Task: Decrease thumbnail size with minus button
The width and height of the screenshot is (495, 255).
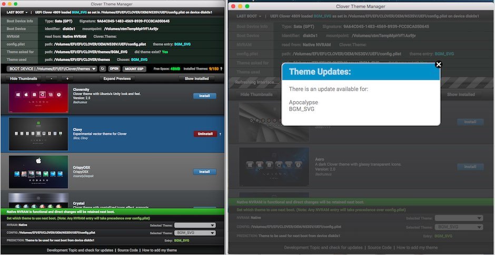Action: (x=52, y=79)
